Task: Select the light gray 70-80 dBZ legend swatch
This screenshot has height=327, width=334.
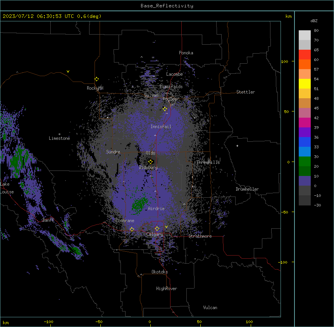Action: tap(305, 35)
